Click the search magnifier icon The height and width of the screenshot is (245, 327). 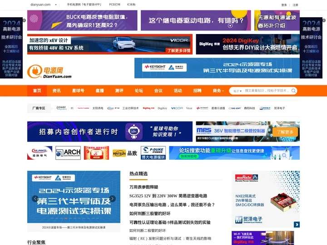293,91
